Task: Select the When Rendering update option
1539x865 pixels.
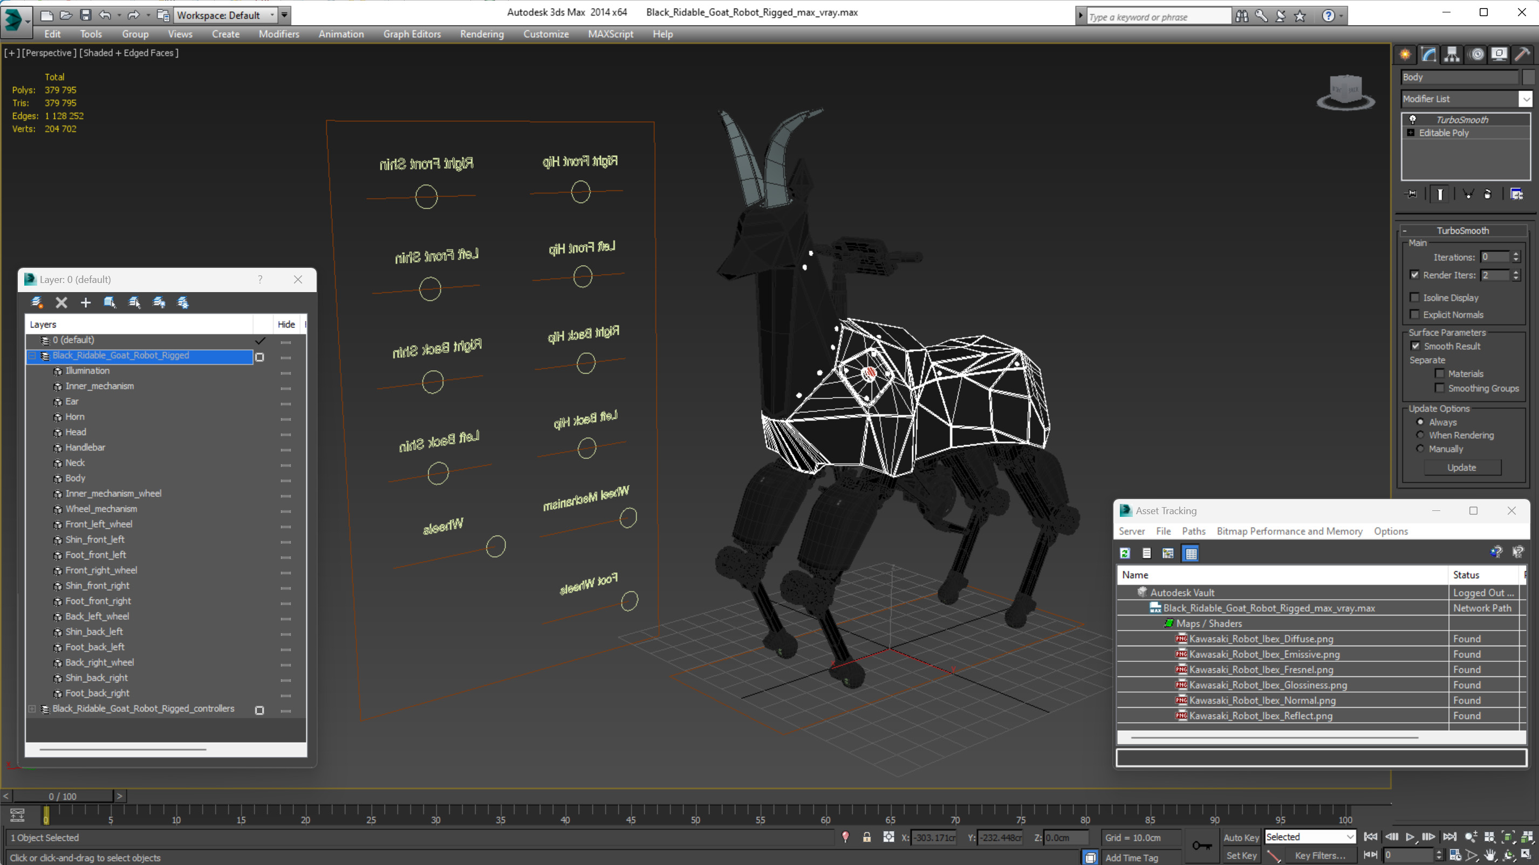Action: pyautogui.click(x=1420, y=435)
